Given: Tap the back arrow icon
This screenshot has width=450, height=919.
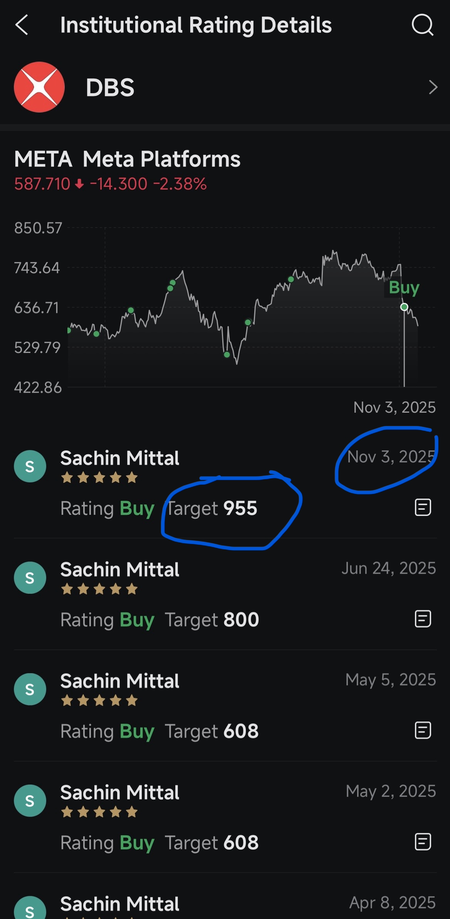Looking at the screenshot, I should 22,25.
